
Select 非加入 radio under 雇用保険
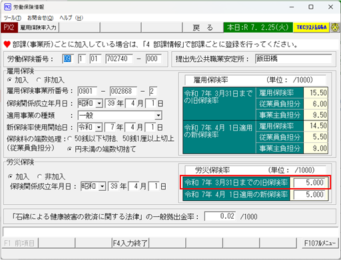(x=39, y=80)
